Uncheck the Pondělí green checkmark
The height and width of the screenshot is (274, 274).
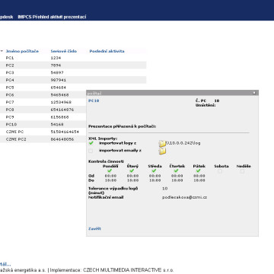coord(110,170)
